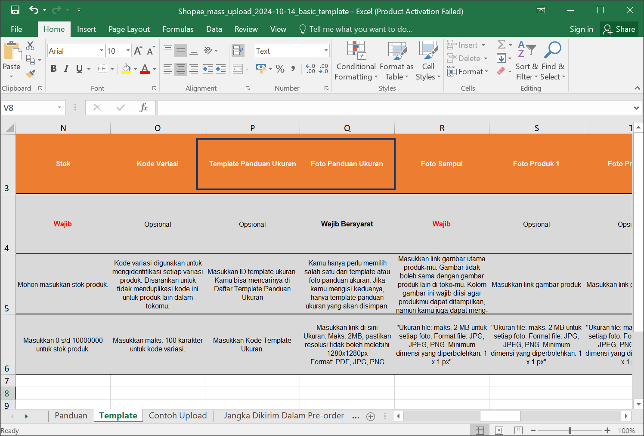Apply bold formatting
The image size is (644, 436).
[53, 68]
